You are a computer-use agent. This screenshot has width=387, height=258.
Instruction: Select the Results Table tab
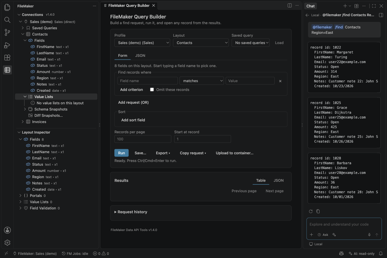click(261, 180)
